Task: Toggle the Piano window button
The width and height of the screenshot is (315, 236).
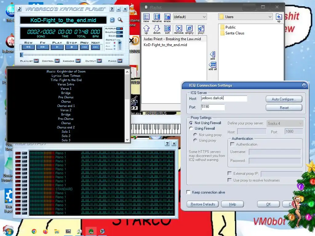Action: (x=120, y=61)
